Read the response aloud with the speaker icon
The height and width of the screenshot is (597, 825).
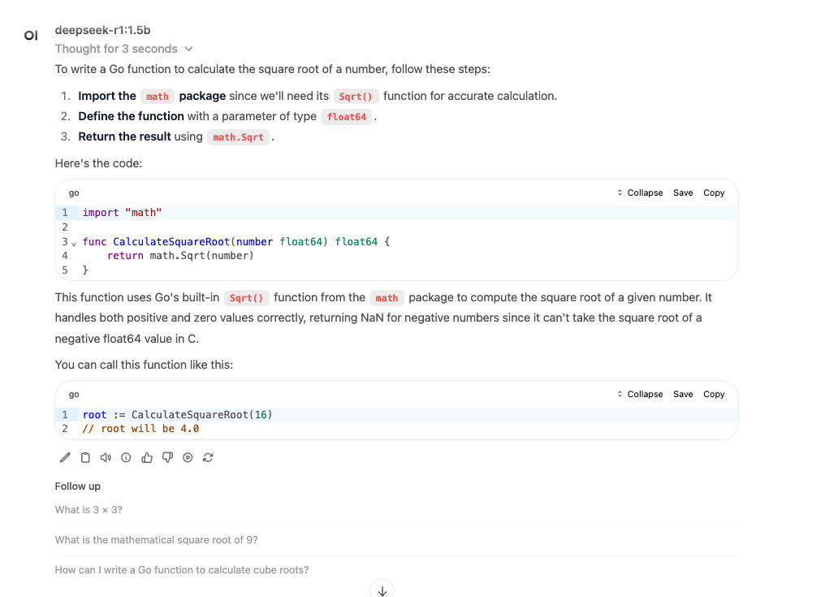106,457
